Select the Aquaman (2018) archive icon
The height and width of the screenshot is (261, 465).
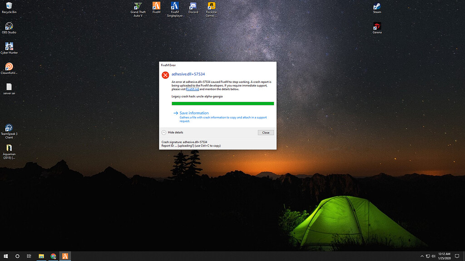tap(9, 152)
